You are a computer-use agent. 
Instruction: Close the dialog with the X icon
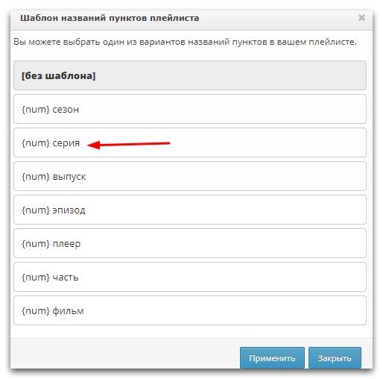click(361, 18)
